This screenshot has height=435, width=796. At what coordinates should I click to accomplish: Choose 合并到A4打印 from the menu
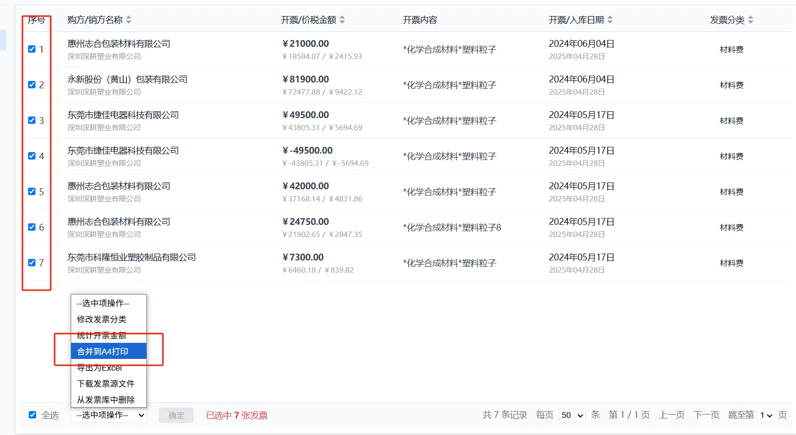point(108,351)
